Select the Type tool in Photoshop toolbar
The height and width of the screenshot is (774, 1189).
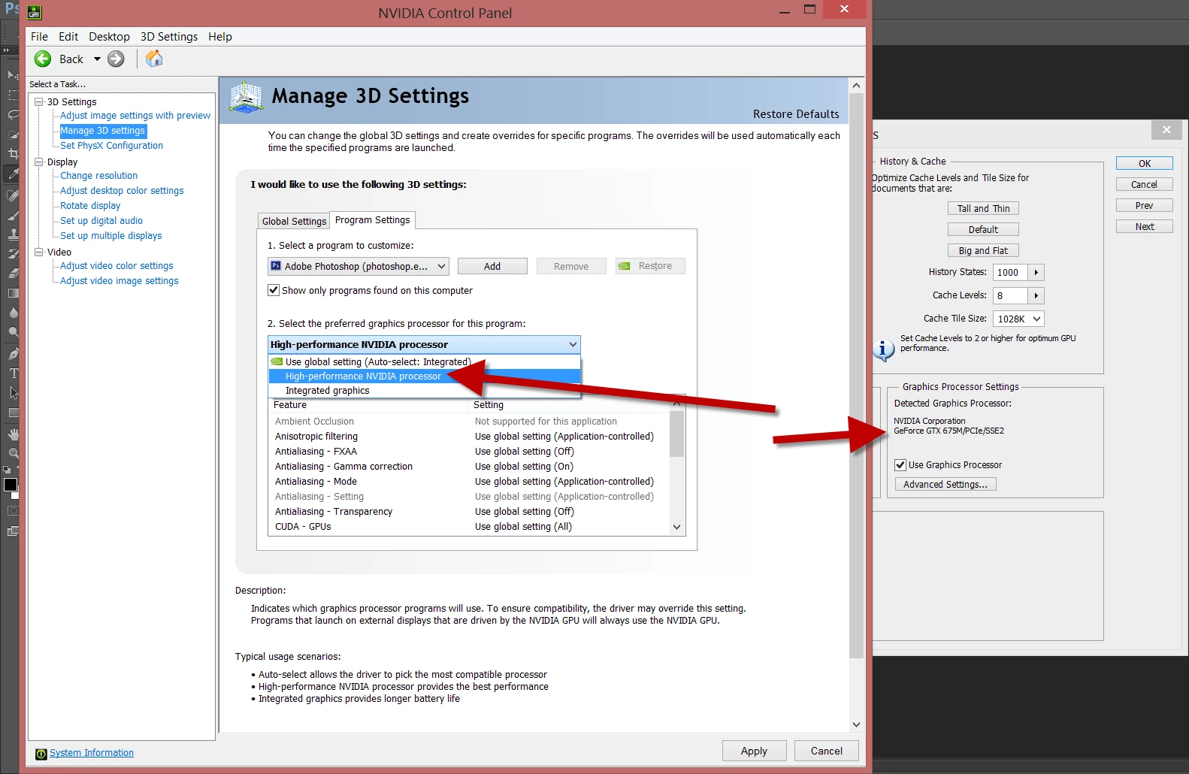[x=13, y=373]
